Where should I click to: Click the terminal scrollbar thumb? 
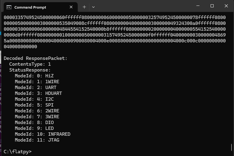click(232, 147)
